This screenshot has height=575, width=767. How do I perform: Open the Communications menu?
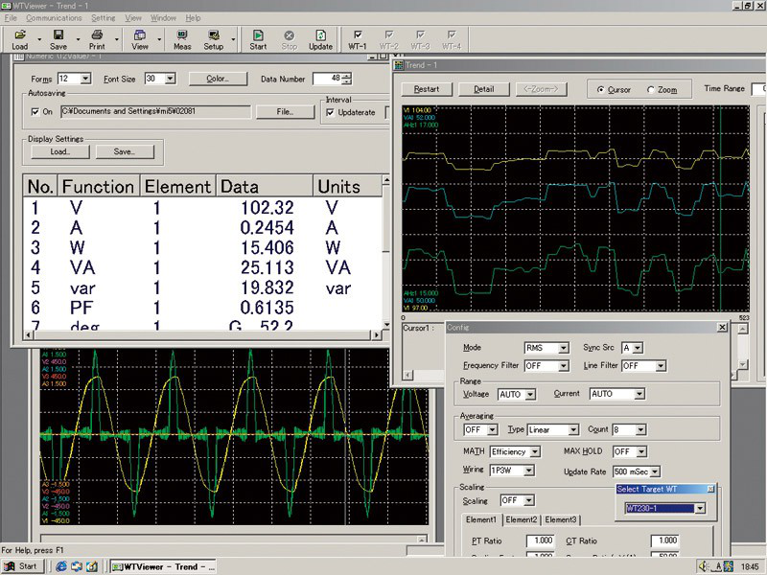pos(54,18)
